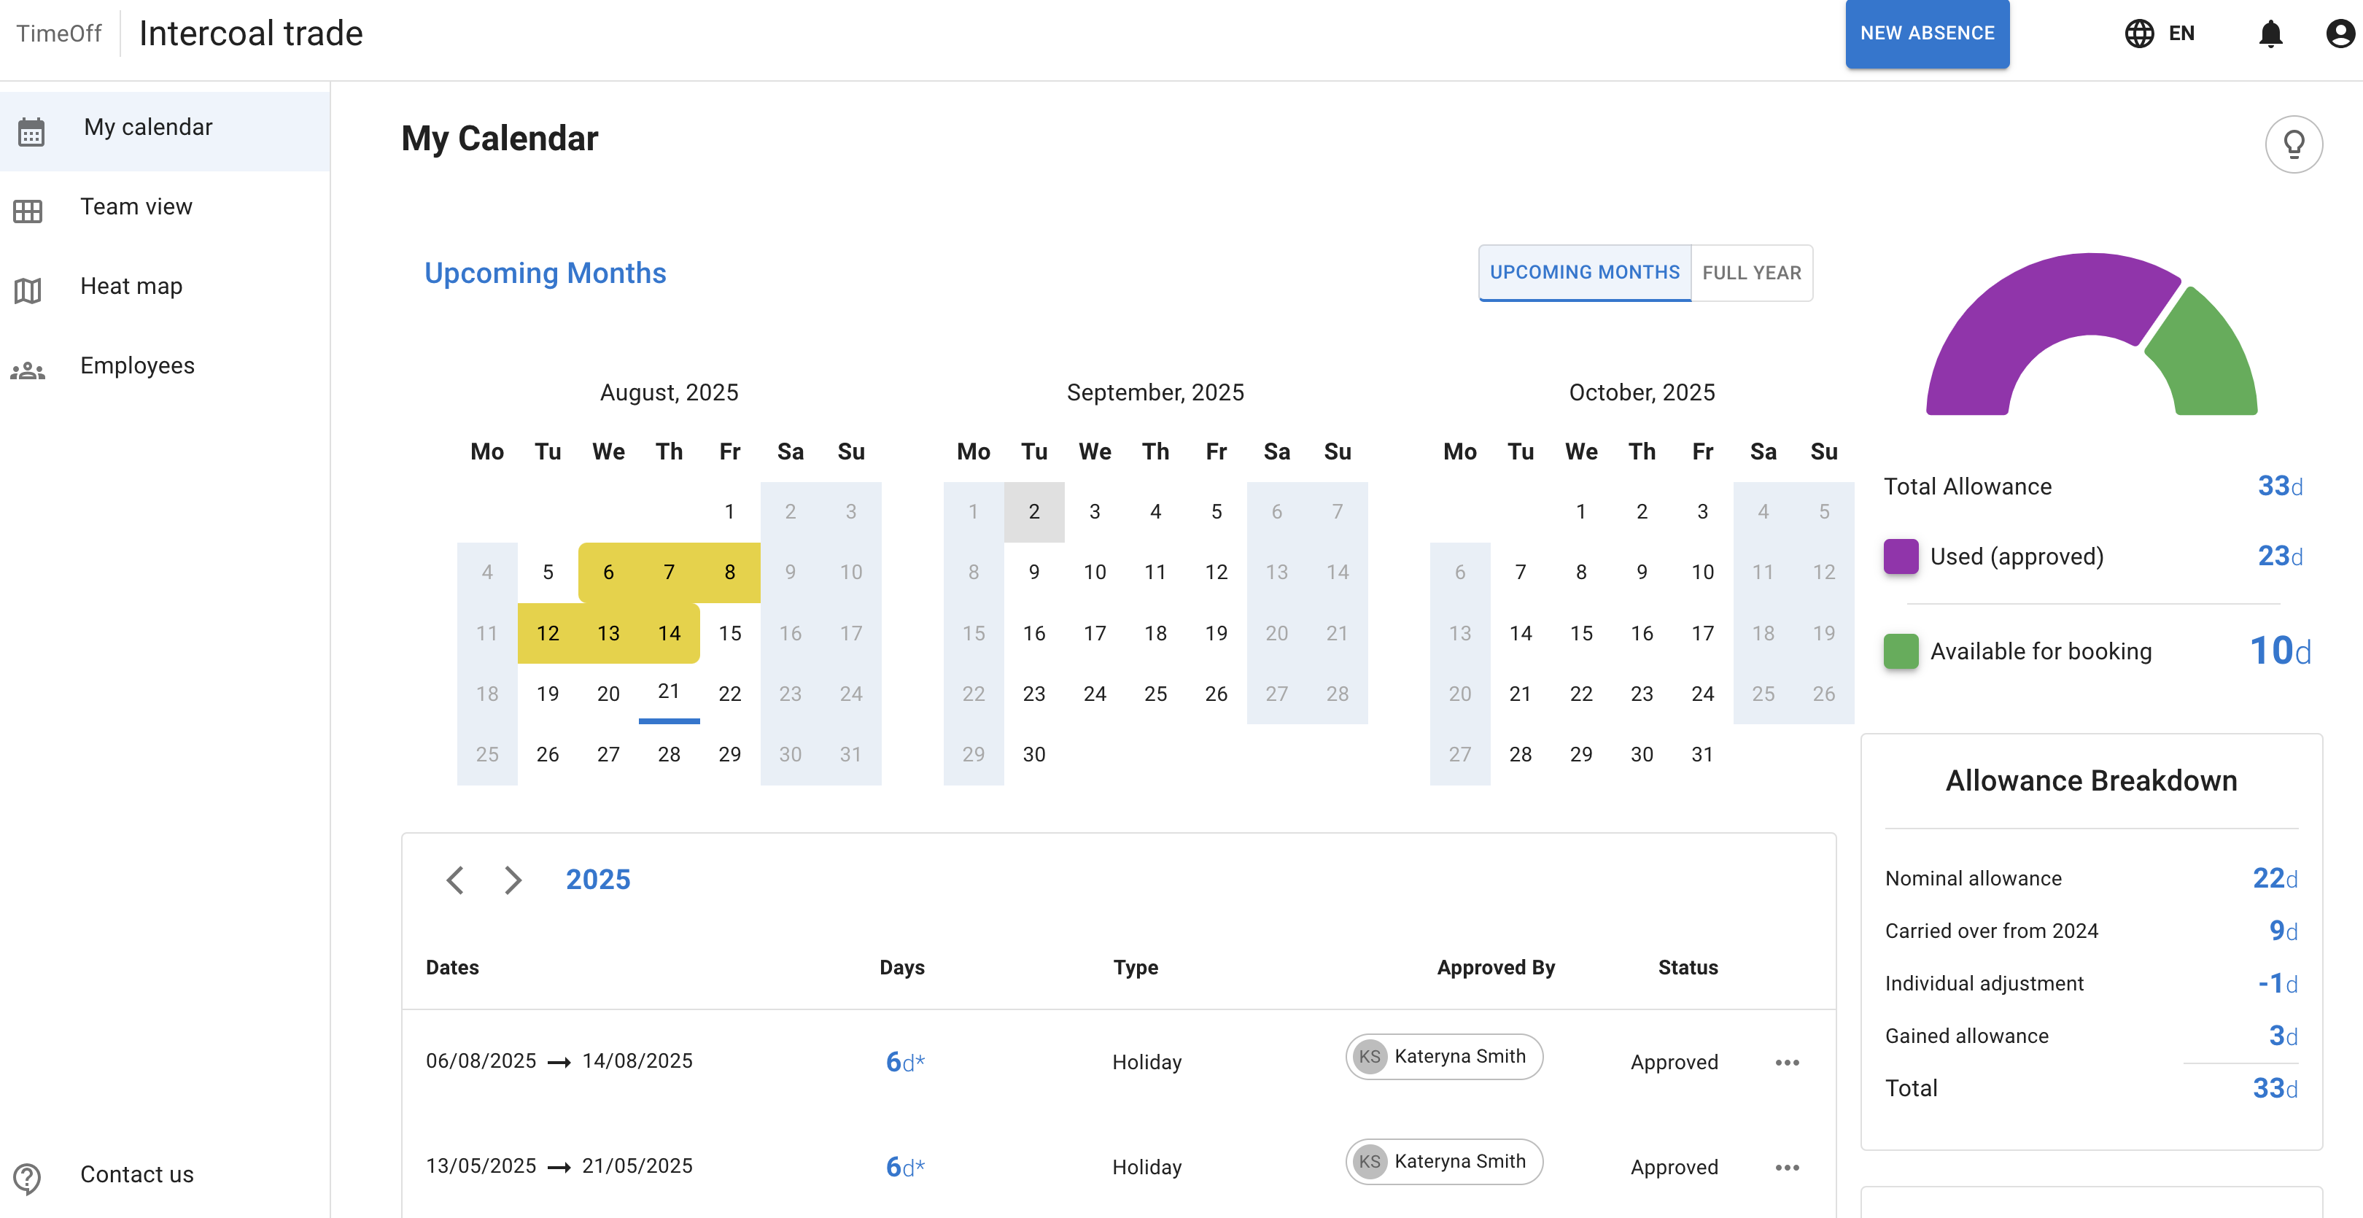Open language settings via the globe icon
This screenshot has width=2363, height=1218.
coord(2140,34)
